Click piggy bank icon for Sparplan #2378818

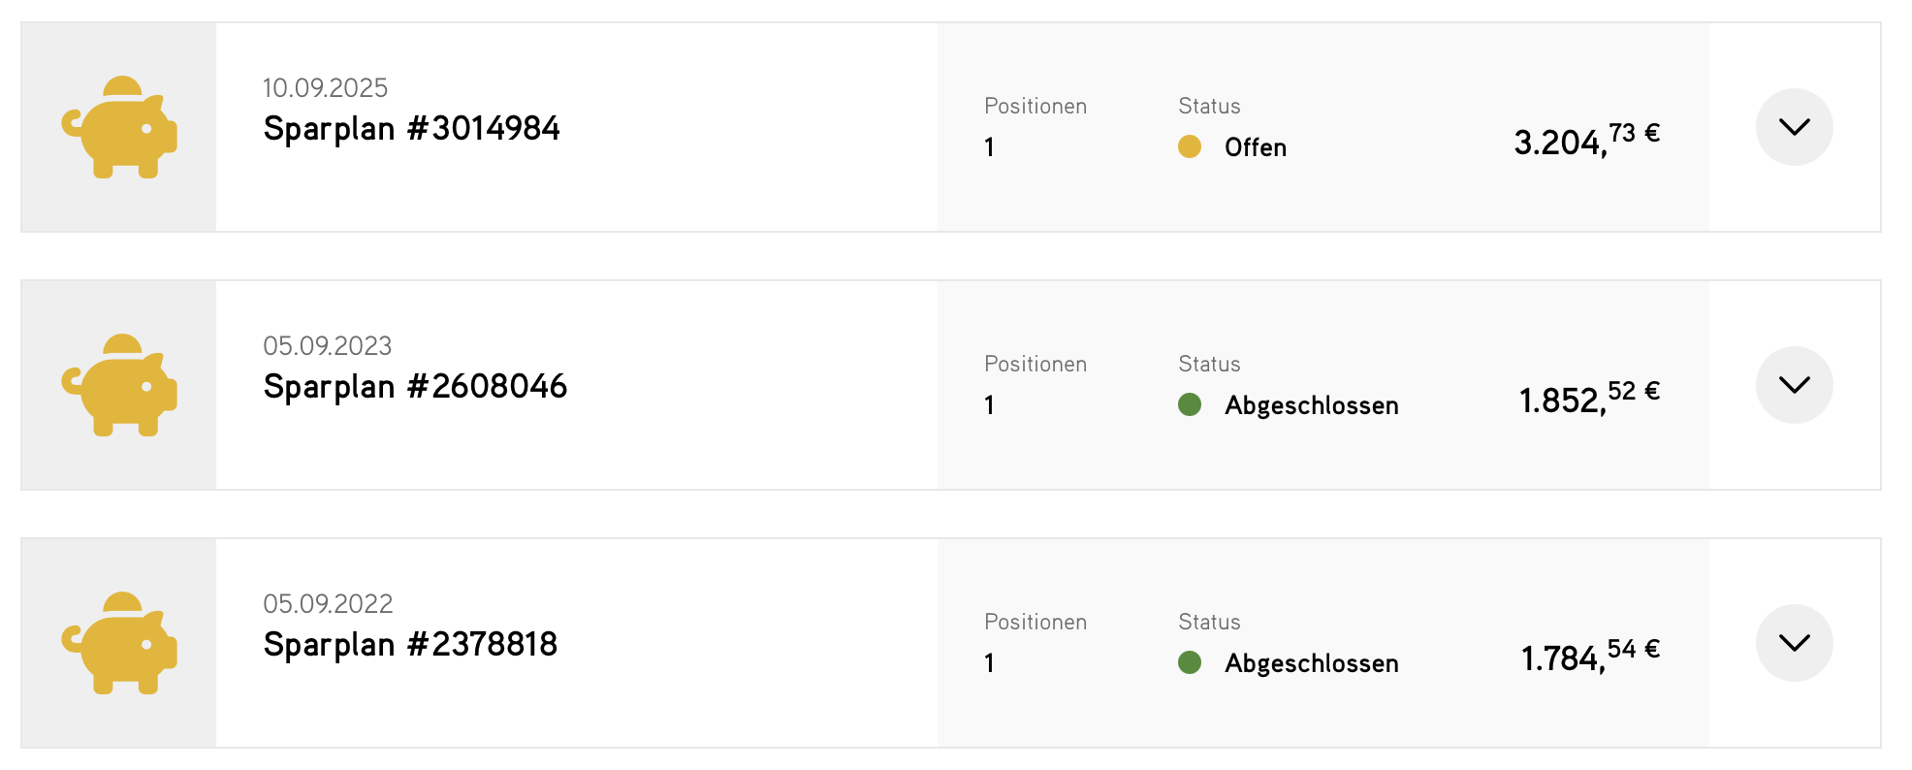[x=119, y=643]
